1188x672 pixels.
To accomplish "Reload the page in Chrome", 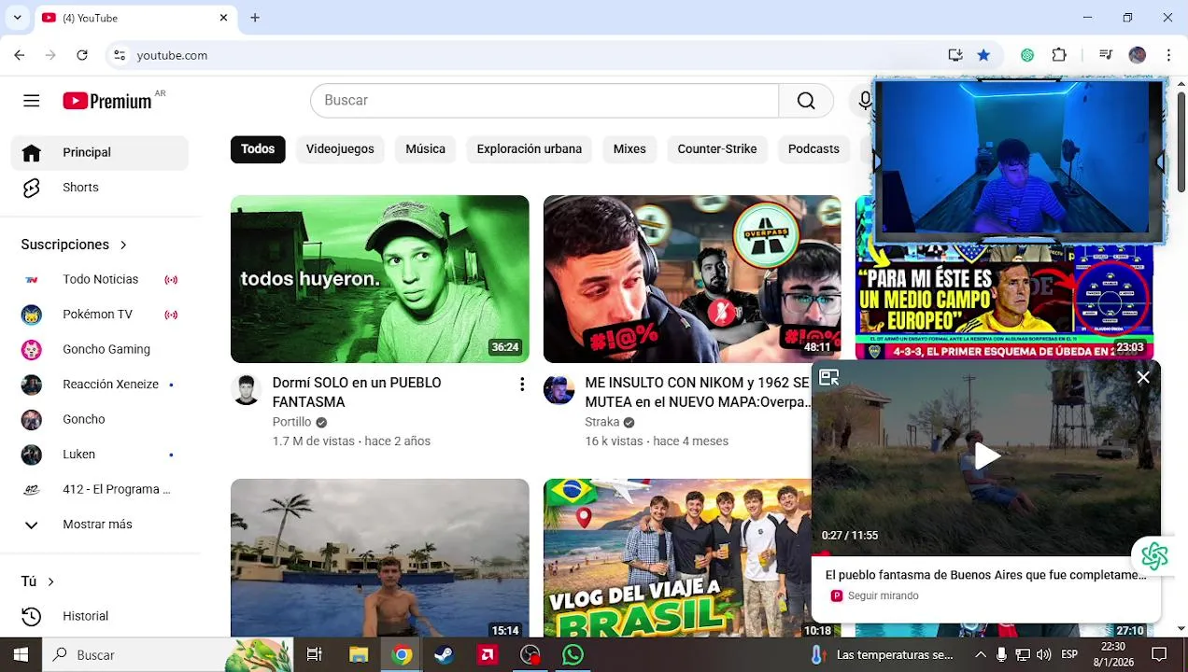I will 82,55.
